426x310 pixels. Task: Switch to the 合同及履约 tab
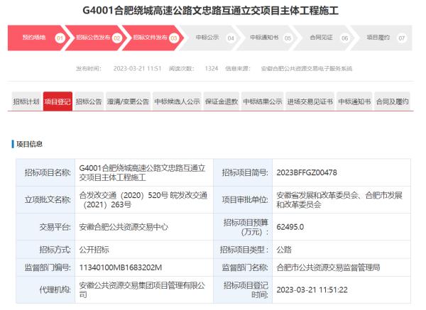click(x=393, y=101)
